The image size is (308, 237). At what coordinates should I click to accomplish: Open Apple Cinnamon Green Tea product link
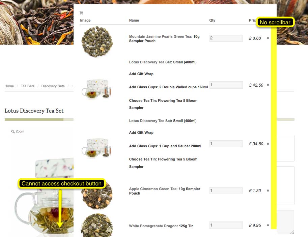[153, 189]
